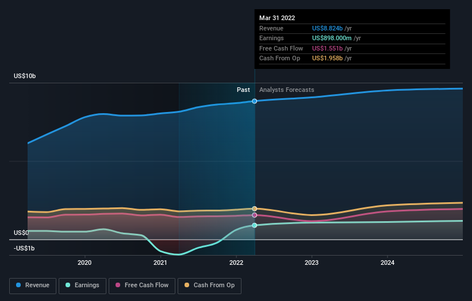Click the Revenue data point marker
This screenshot has width=472, height=301.
click(254, 101)
